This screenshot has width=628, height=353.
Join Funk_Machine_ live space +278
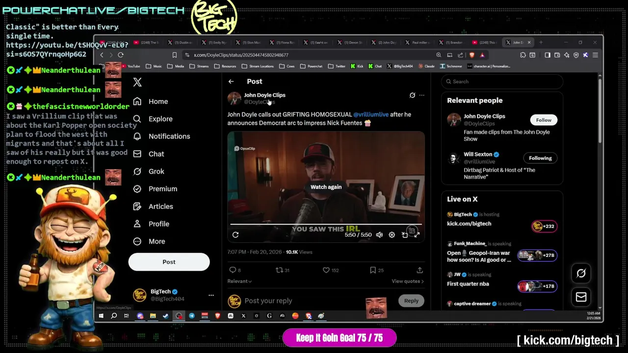click(537, 255)
